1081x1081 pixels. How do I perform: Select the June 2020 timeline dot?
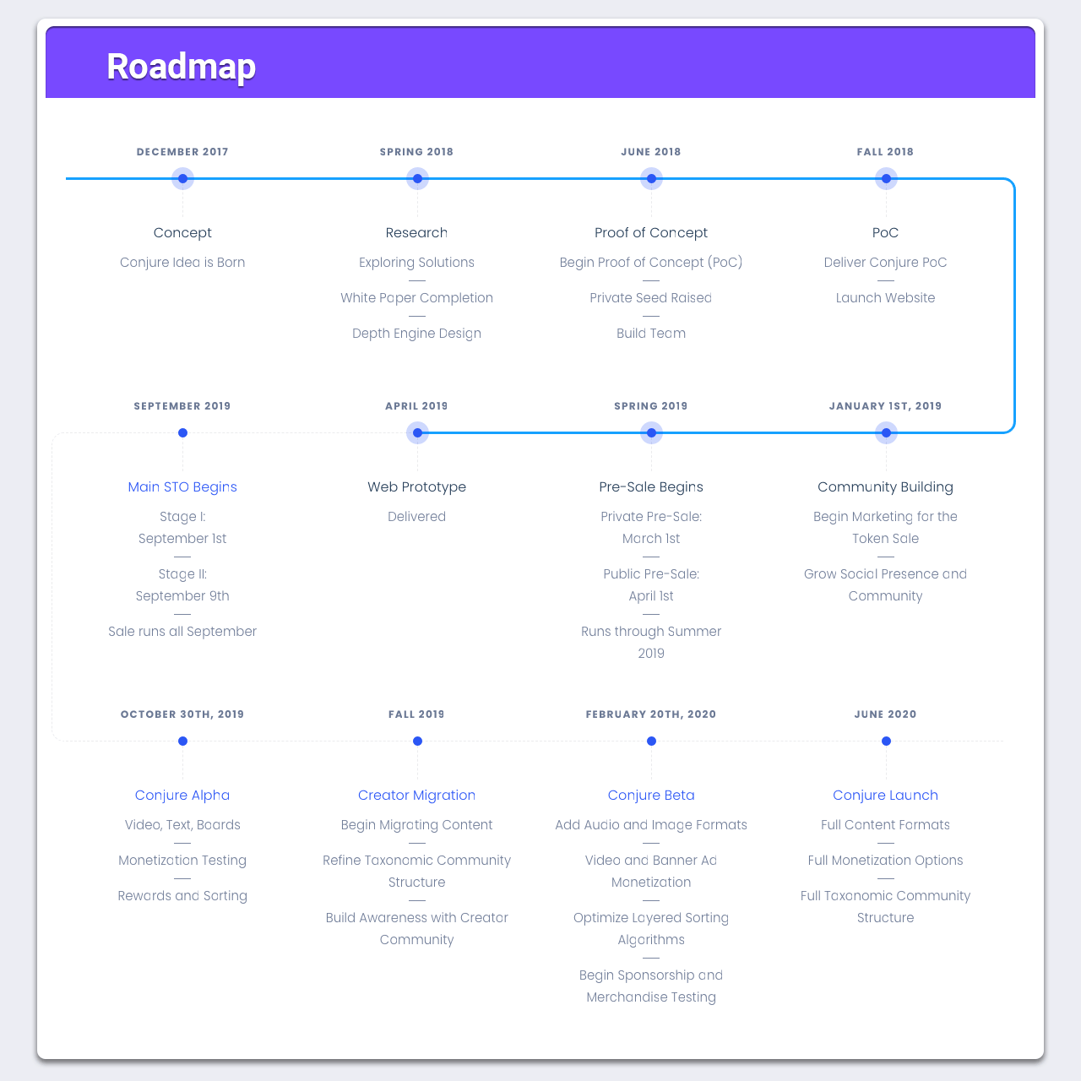click(886, 741)
